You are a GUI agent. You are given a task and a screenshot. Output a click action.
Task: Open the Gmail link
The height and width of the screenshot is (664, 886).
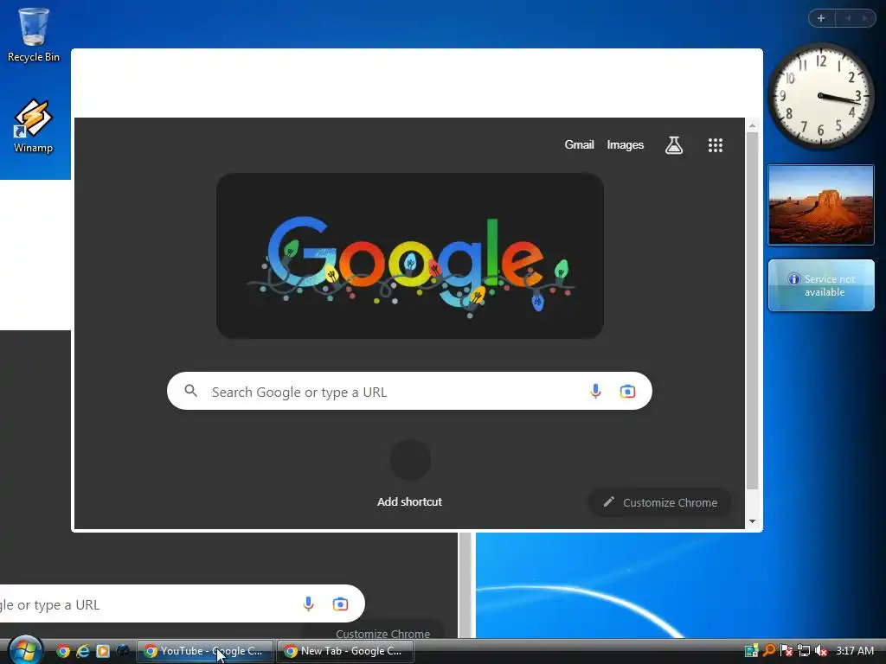pos(579,144)
